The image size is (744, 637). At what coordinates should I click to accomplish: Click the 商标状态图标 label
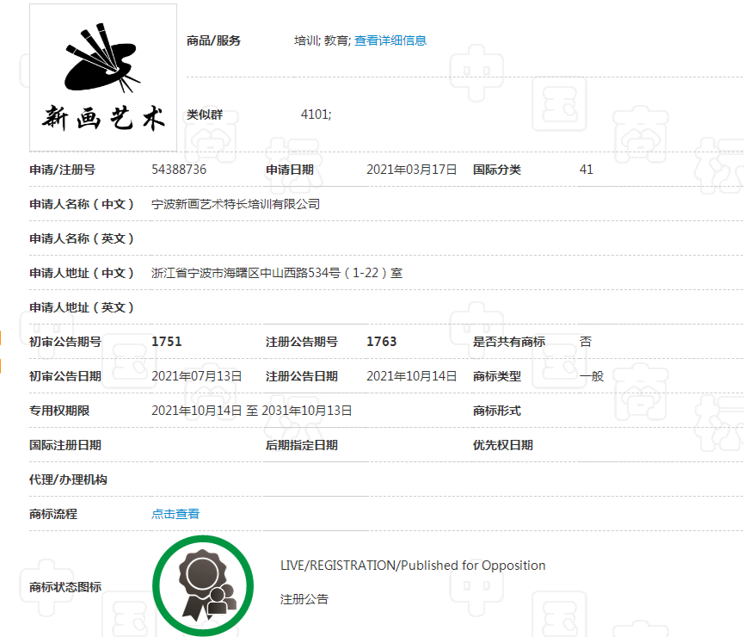(65, 587)
